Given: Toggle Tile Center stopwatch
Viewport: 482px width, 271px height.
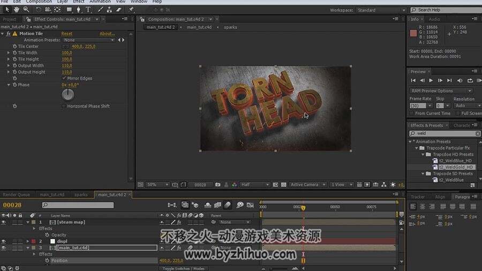Looking at the screenshot, I should pyautogui.click(x=14, y=47).
